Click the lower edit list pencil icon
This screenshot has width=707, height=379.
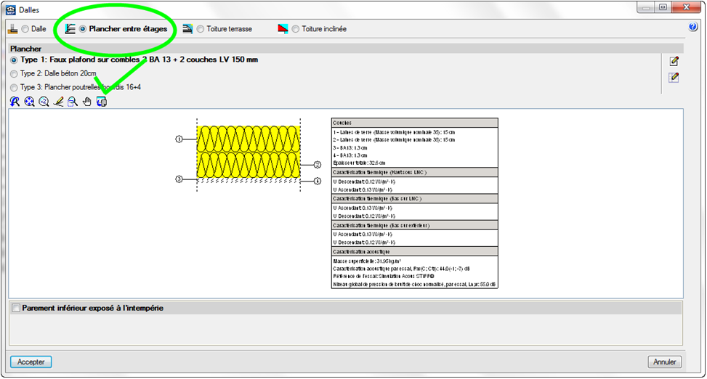click(674, 77)
